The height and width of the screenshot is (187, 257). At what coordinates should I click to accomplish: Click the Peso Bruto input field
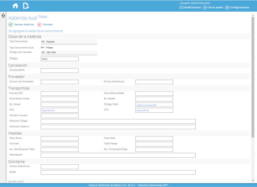coord(60,139)
